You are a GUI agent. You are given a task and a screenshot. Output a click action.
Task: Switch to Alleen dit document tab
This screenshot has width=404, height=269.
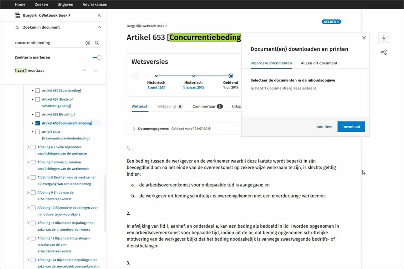coord(319,63)
